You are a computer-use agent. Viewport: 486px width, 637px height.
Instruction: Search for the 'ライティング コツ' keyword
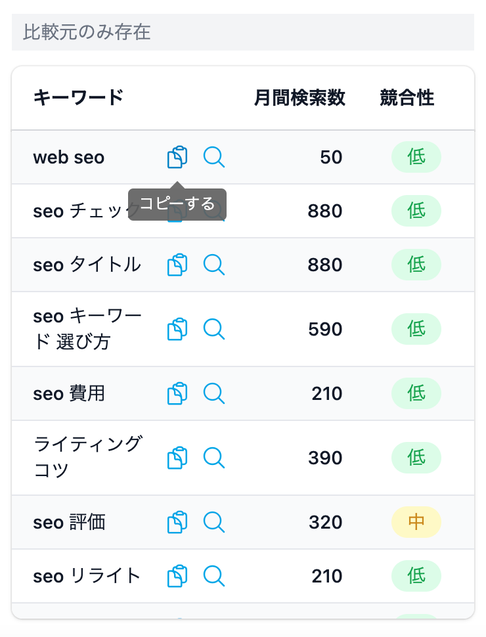tap(214, 458)
